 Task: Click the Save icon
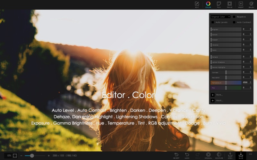241,156
